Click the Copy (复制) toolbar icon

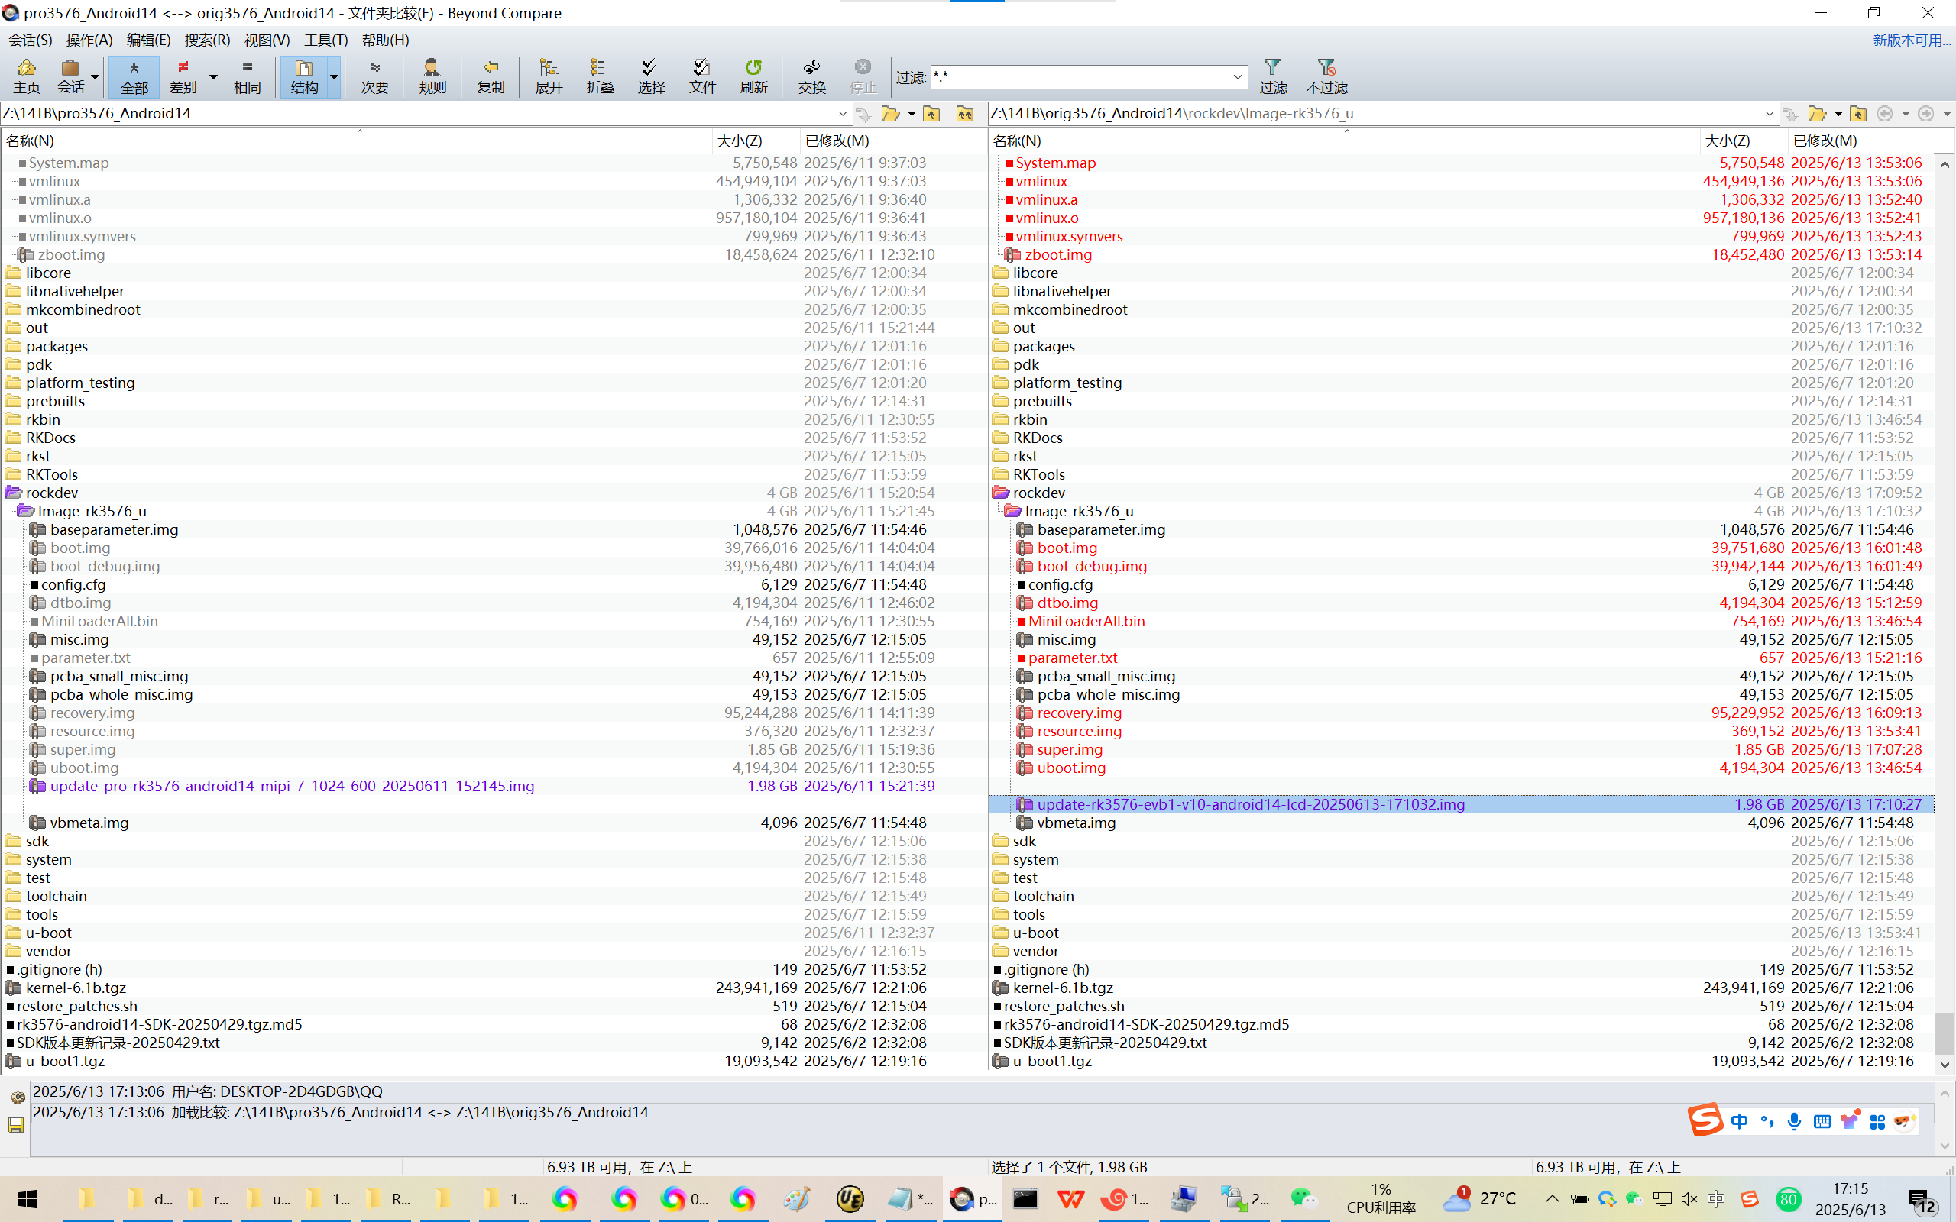[491, 76]
